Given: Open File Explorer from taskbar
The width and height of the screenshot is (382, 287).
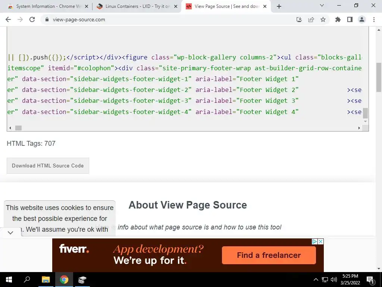Looking at the screenshot, I should point(46,280).
